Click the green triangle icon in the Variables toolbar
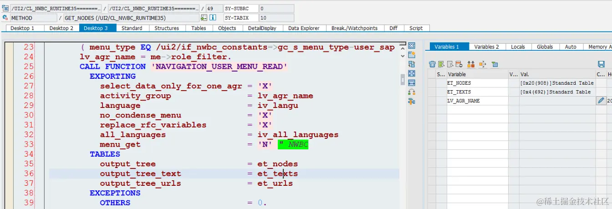 (x=495, y=64)
